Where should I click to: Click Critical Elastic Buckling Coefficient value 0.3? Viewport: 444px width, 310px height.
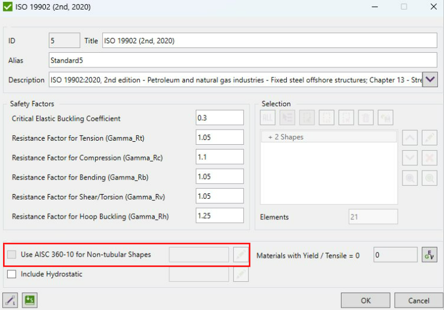click(x=219, y=117)
